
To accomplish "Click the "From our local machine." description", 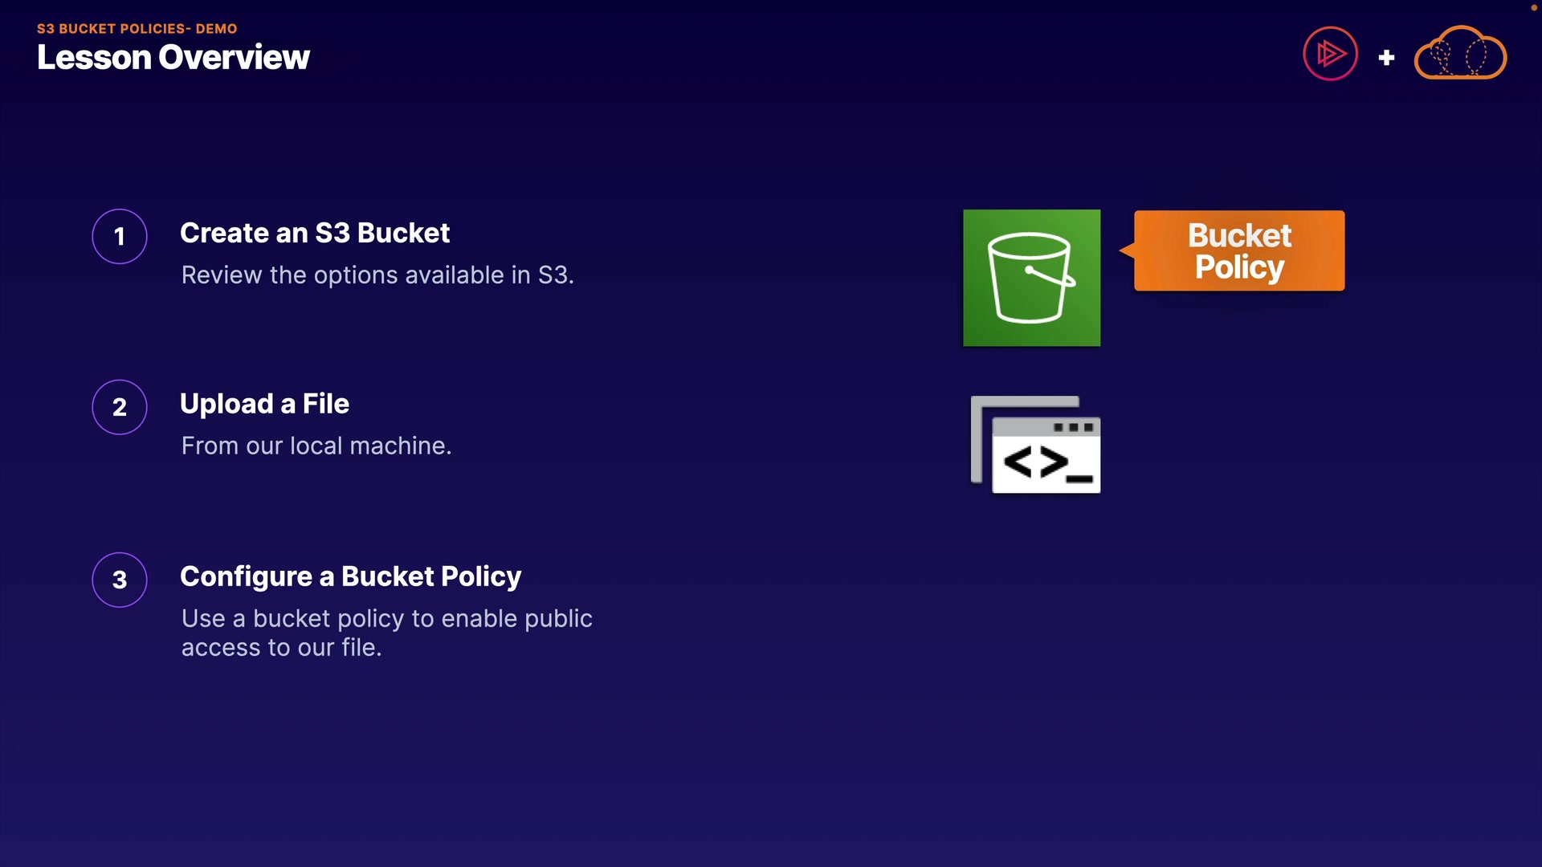I will point(316,446).
